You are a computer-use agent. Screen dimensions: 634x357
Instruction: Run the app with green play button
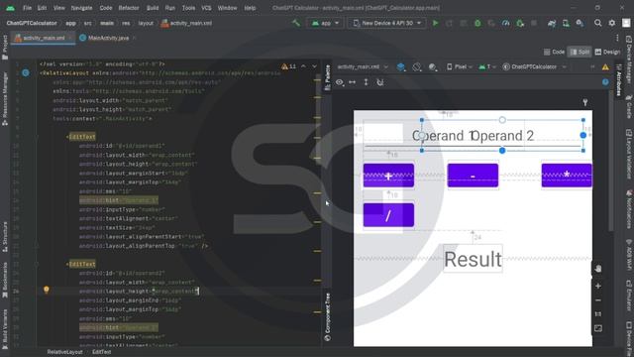pyautogui.click(x=436, y=23)
